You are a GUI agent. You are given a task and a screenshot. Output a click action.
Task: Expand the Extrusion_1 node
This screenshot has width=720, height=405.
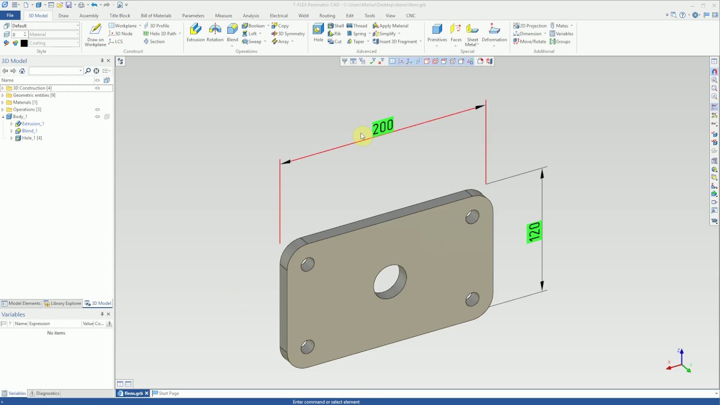11,124
